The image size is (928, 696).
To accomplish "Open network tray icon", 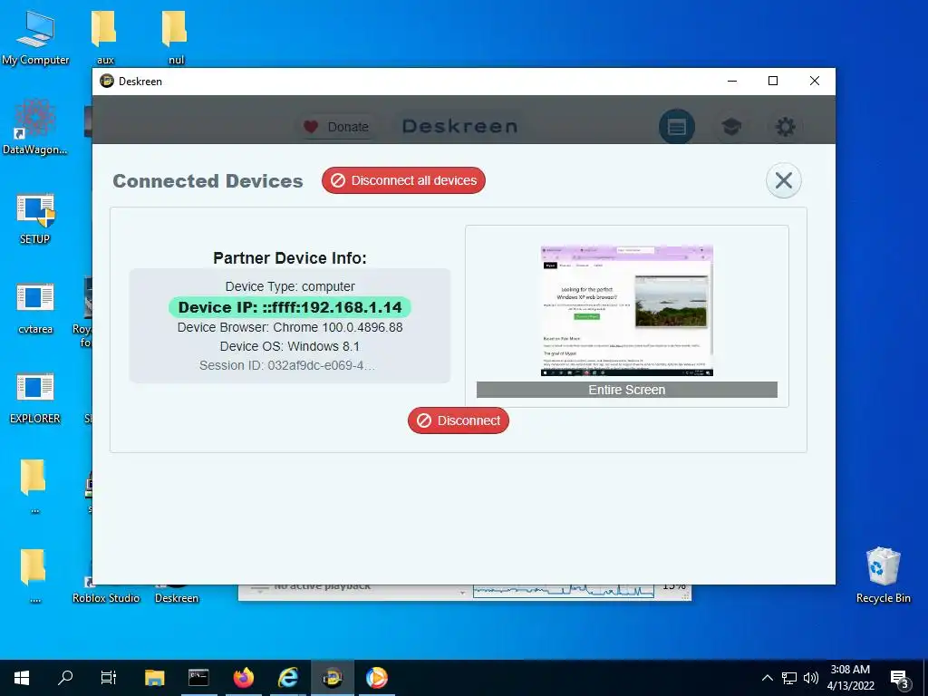I will click(x=789, y=678).
